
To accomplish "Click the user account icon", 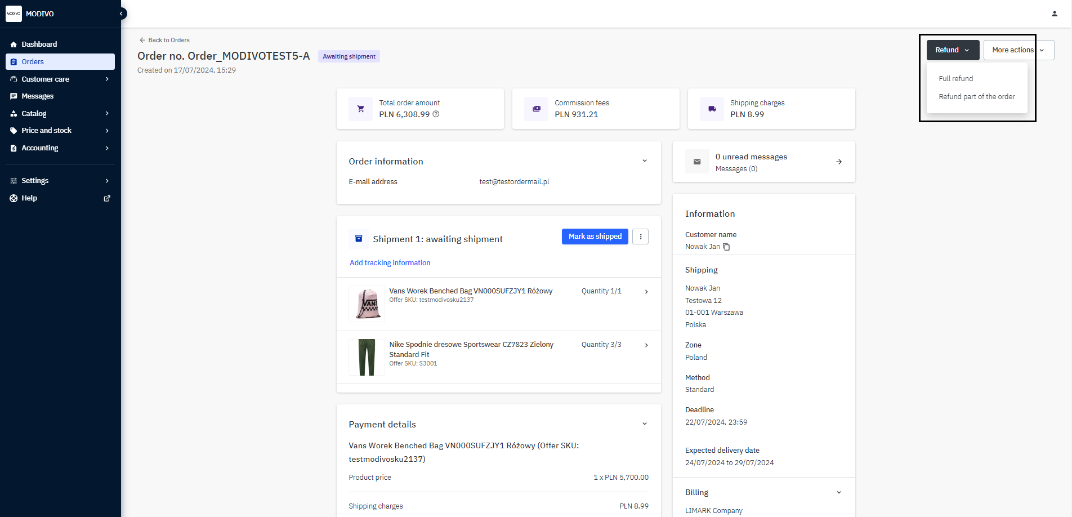I will (x=1054, y=14).
